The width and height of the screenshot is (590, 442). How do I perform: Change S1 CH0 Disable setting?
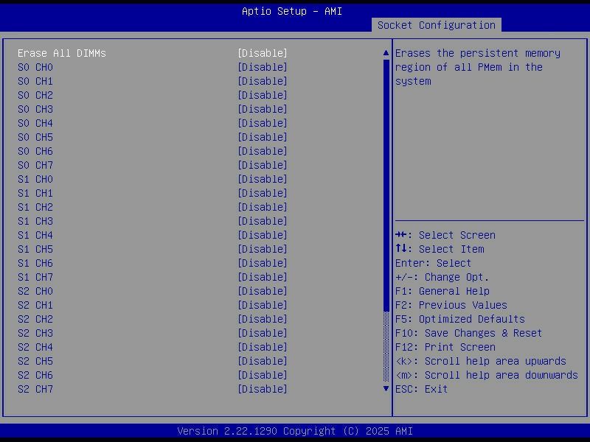pos(263,179)
